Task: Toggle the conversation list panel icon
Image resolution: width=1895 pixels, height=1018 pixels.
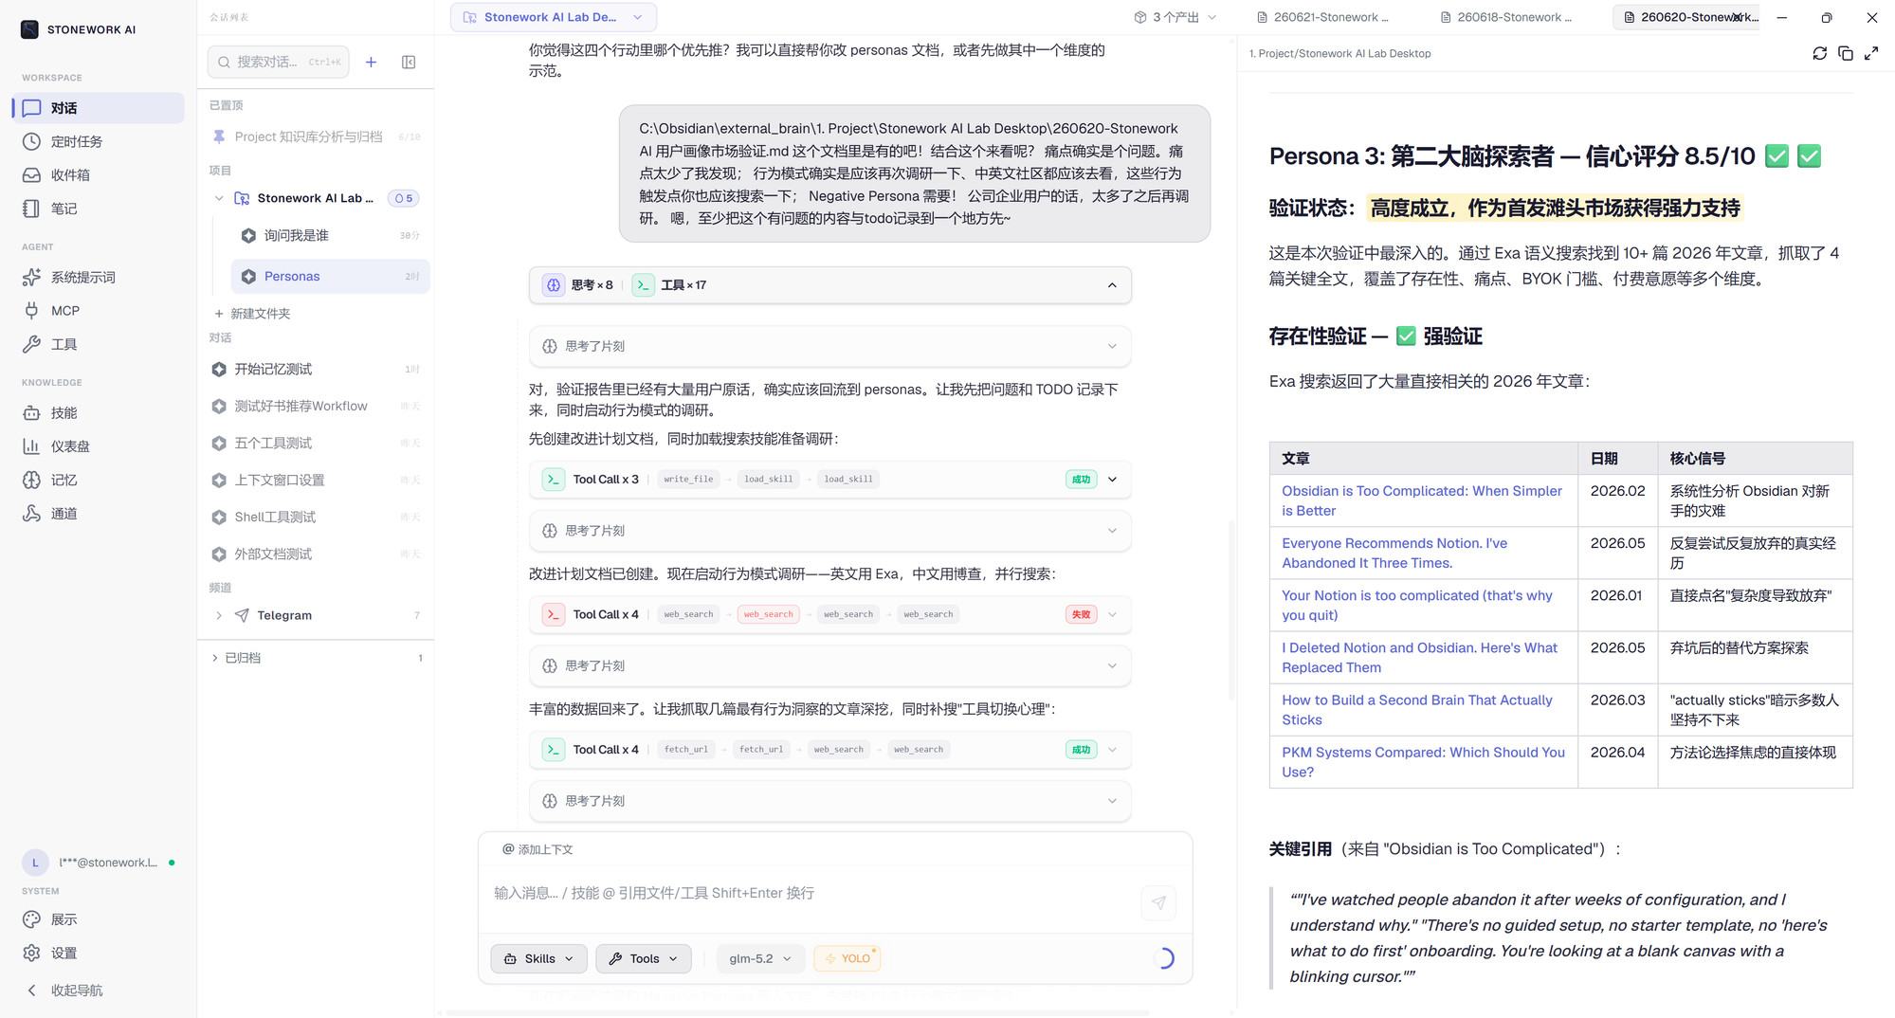Action: (409, 62)
